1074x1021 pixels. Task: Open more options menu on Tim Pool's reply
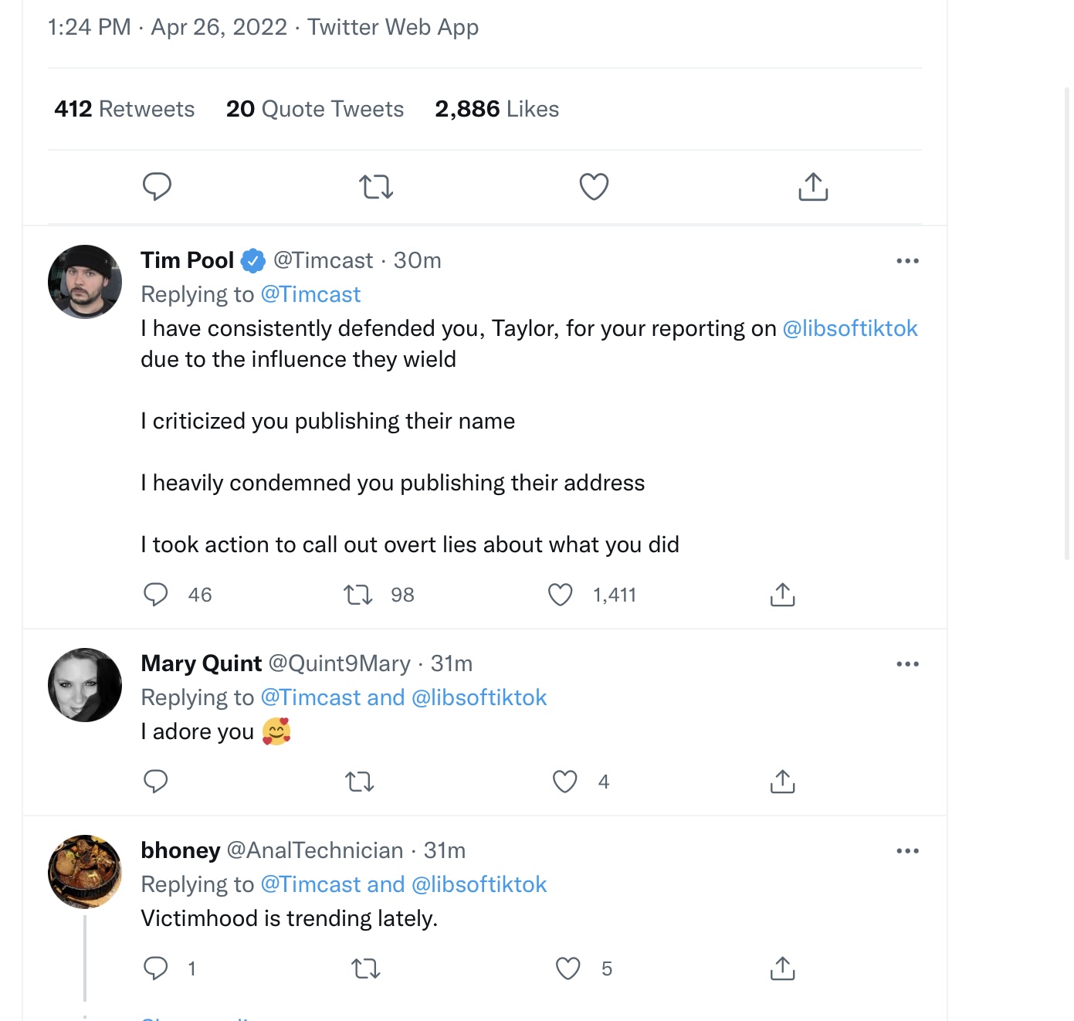[x=907, y=261]
